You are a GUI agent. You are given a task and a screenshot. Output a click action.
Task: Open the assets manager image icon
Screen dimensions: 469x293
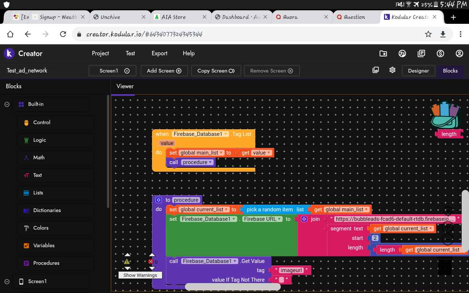click(376, 70)
